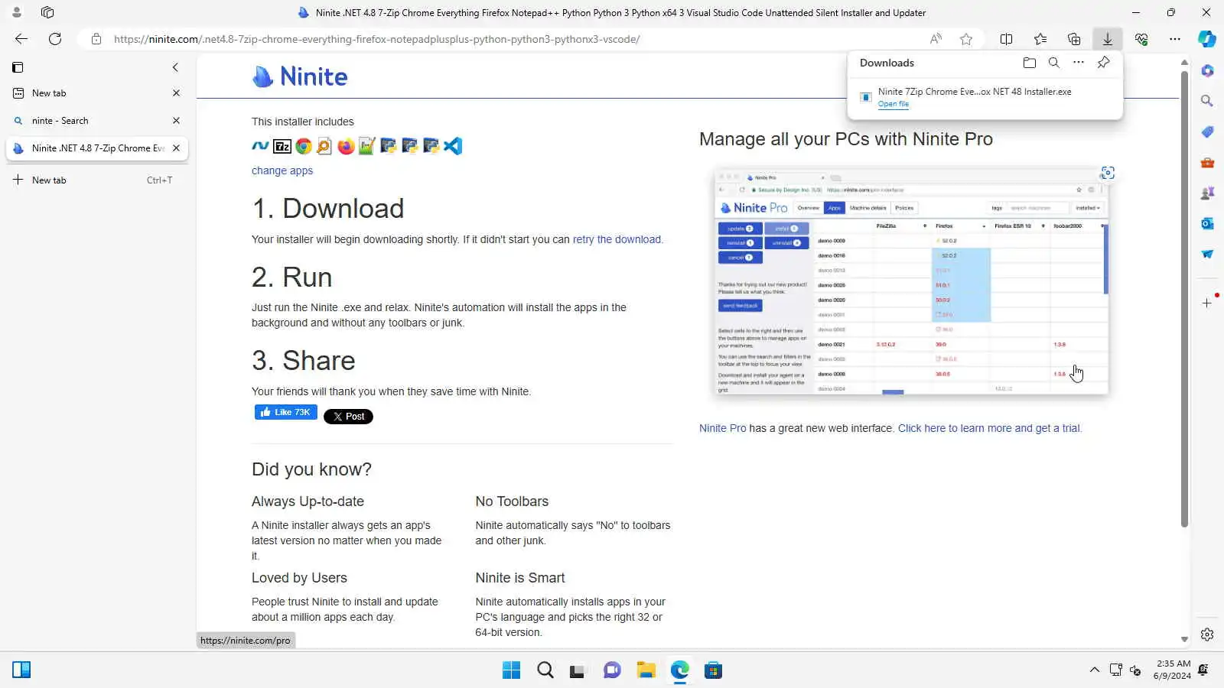Click 'Open file' under downloaded installer
This screenshot has width=1224, height=688.
pyautogui.click(x=894, y=104)
